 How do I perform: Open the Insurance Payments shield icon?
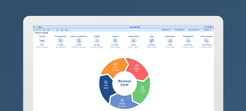[206, 41]
